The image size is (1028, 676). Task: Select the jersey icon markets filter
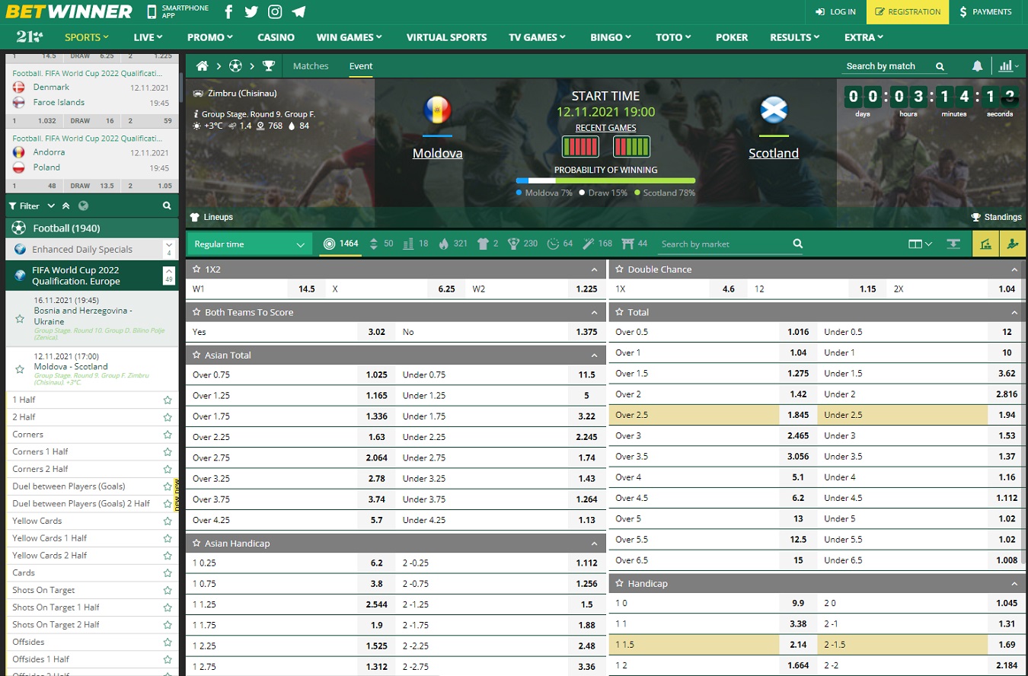(x=488, y=244)
